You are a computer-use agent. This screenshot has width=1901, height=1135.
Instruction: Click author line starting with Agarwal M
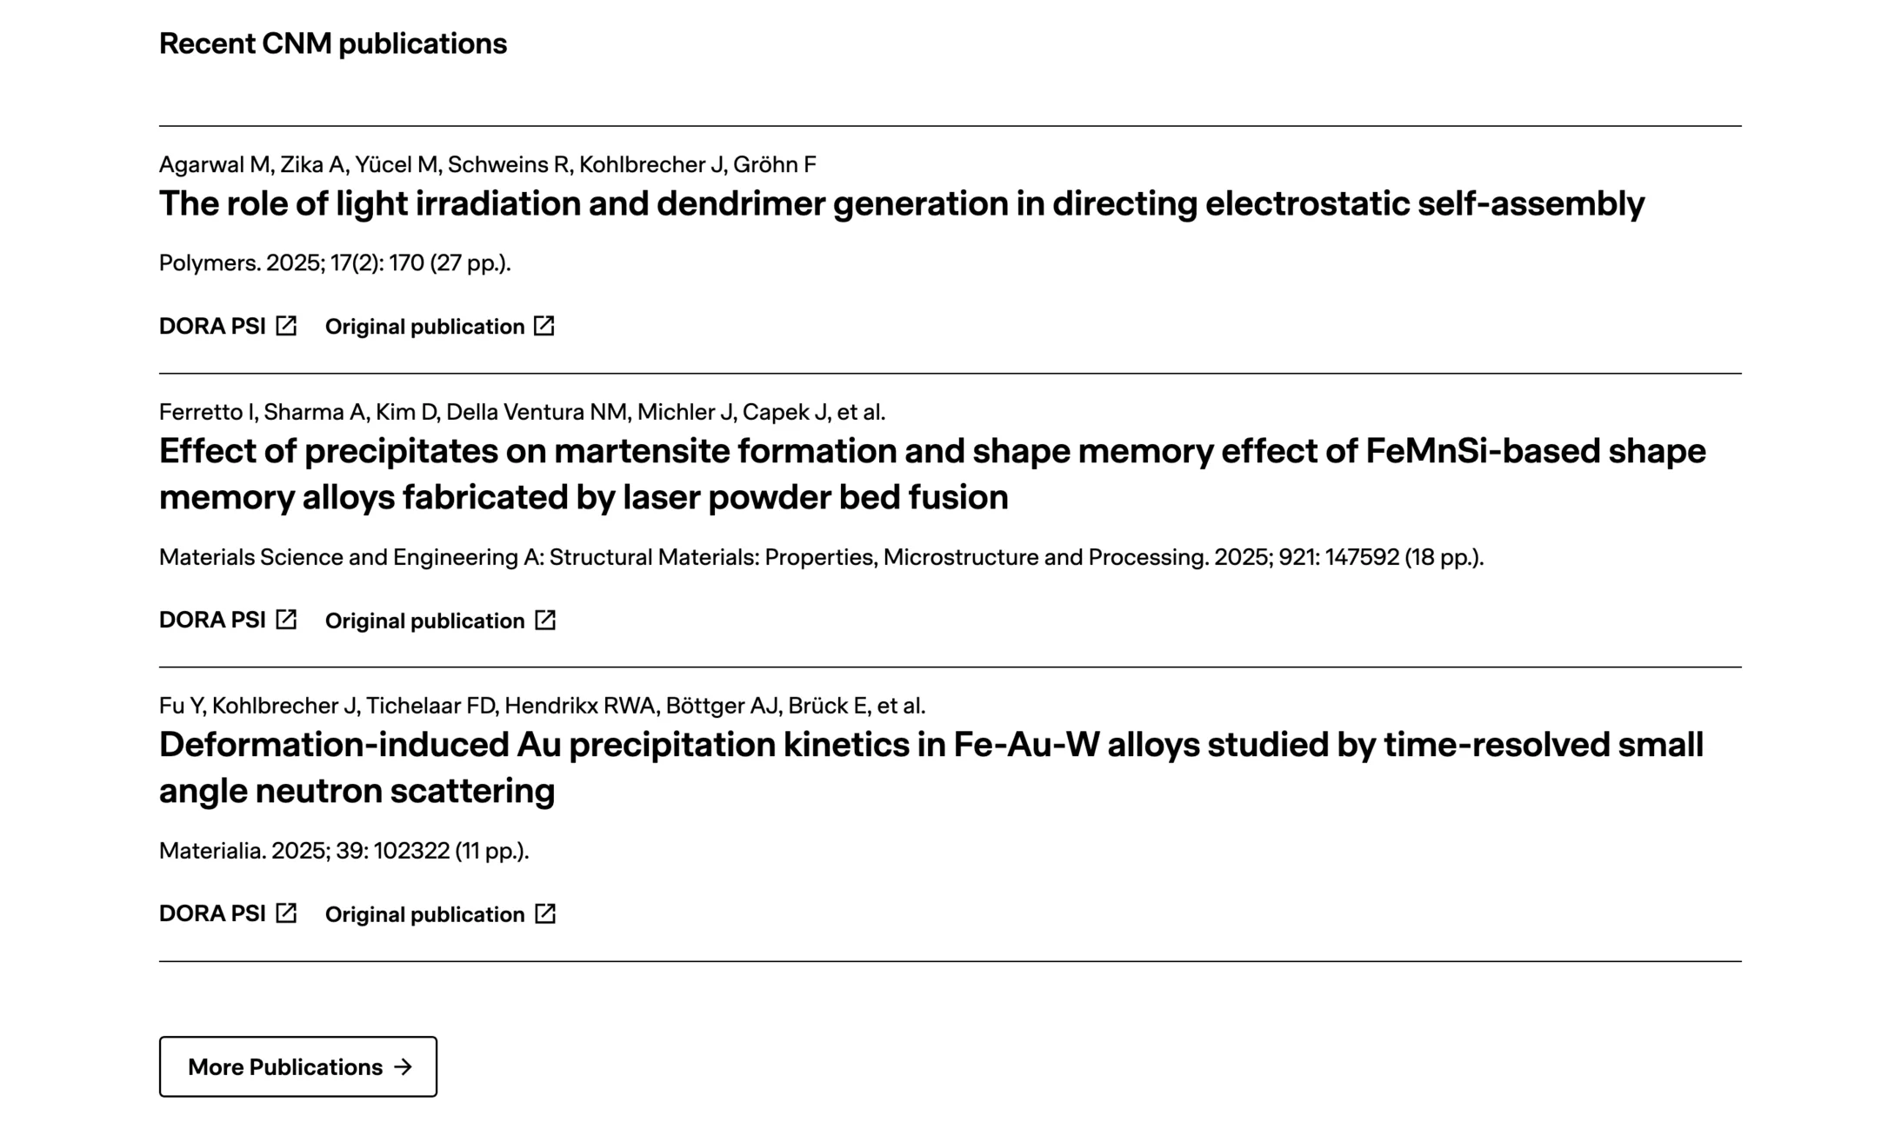[x=488, y=164]
